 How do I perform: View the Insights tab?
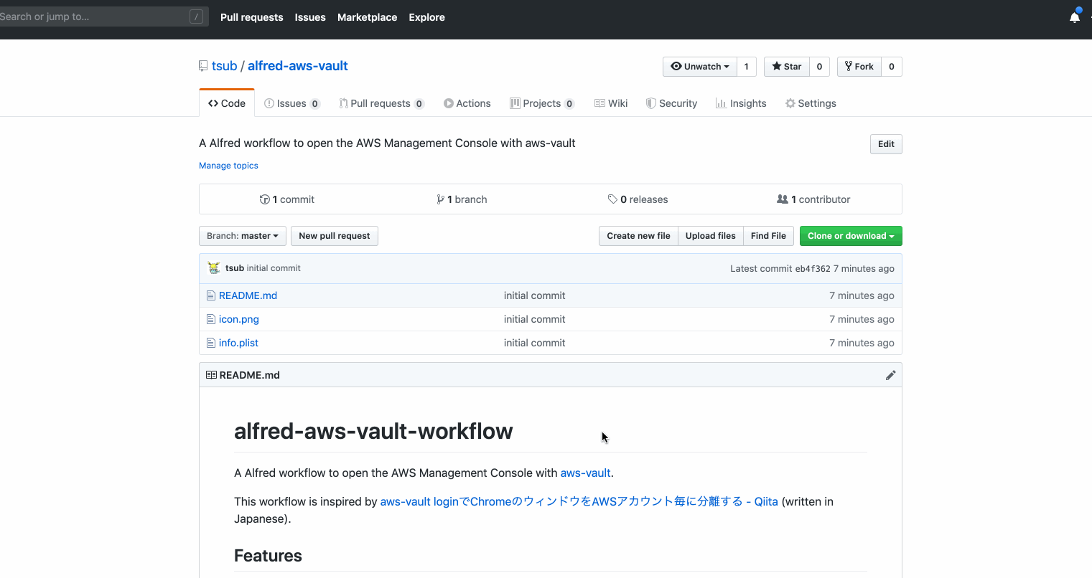pyautogui.click(x=741, y=103)
